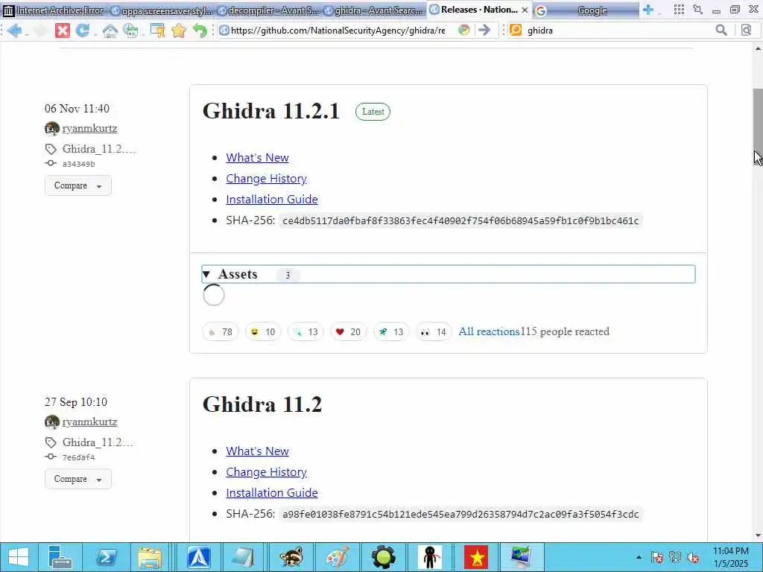Click network icon in system tray
Viewport: 763px width, 572px height.
click(x=675, y=557)
